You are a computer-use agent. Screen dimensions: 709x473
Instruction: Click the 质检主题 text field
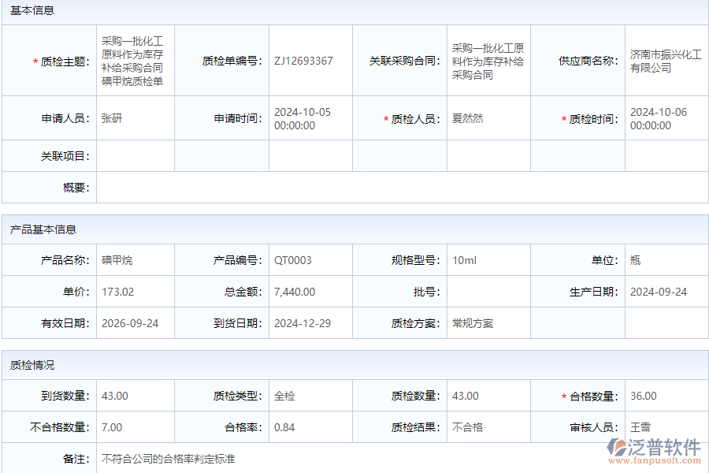(x=134, y=61)
